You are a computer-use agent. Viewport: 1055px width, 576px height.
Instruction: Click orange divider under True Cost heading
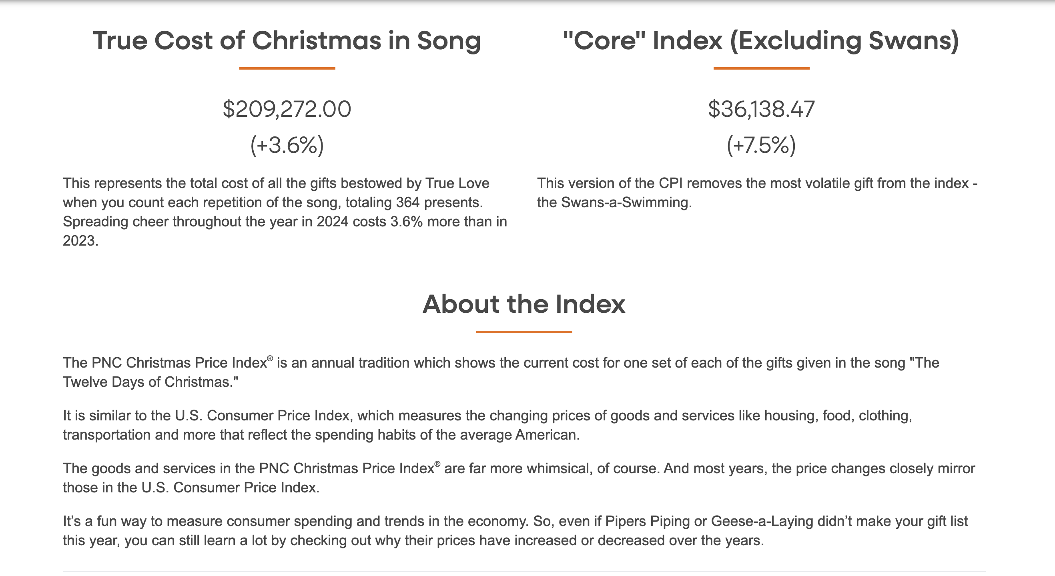pyautogui.click(x=287, y=68)
